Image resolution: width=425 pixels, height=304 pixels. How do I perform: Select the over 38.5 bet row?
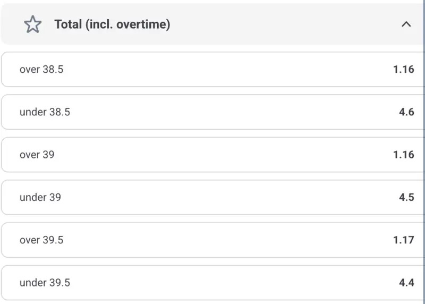(x=212, y=69)
